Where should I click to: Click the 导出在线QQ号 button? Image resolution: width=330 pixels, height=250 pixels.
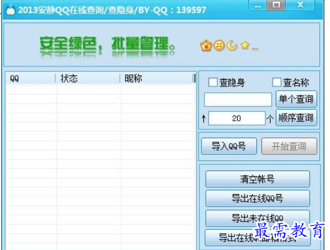tap(258, 198)
